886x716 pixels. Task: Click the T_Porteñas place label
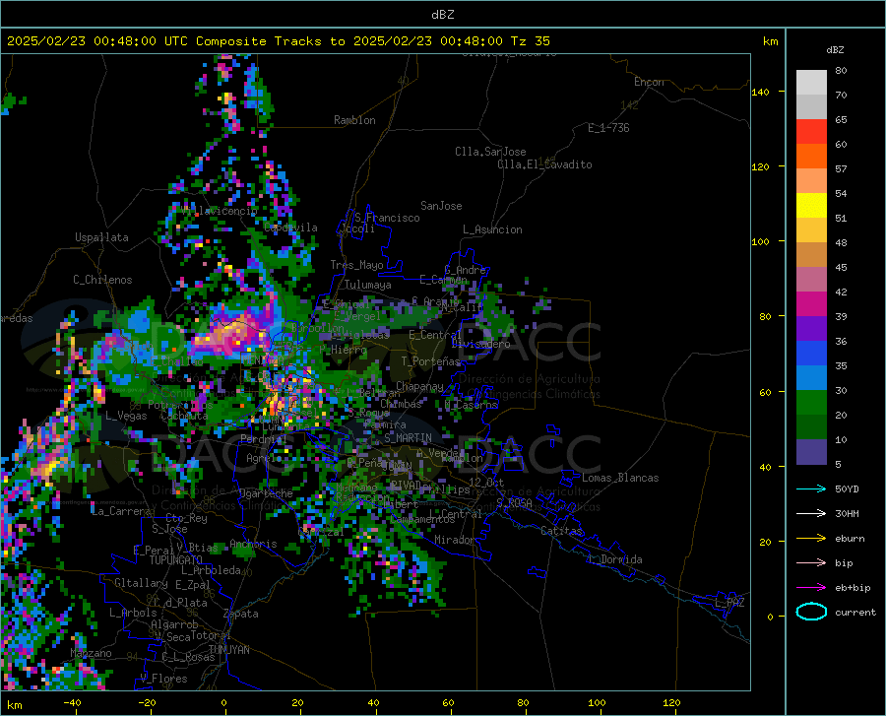pyautogui.click(x=430, y=361)
